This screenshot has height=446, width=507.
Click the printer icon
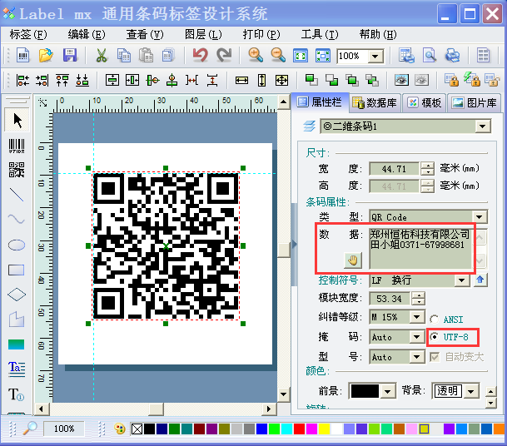[x=452, y=55]
